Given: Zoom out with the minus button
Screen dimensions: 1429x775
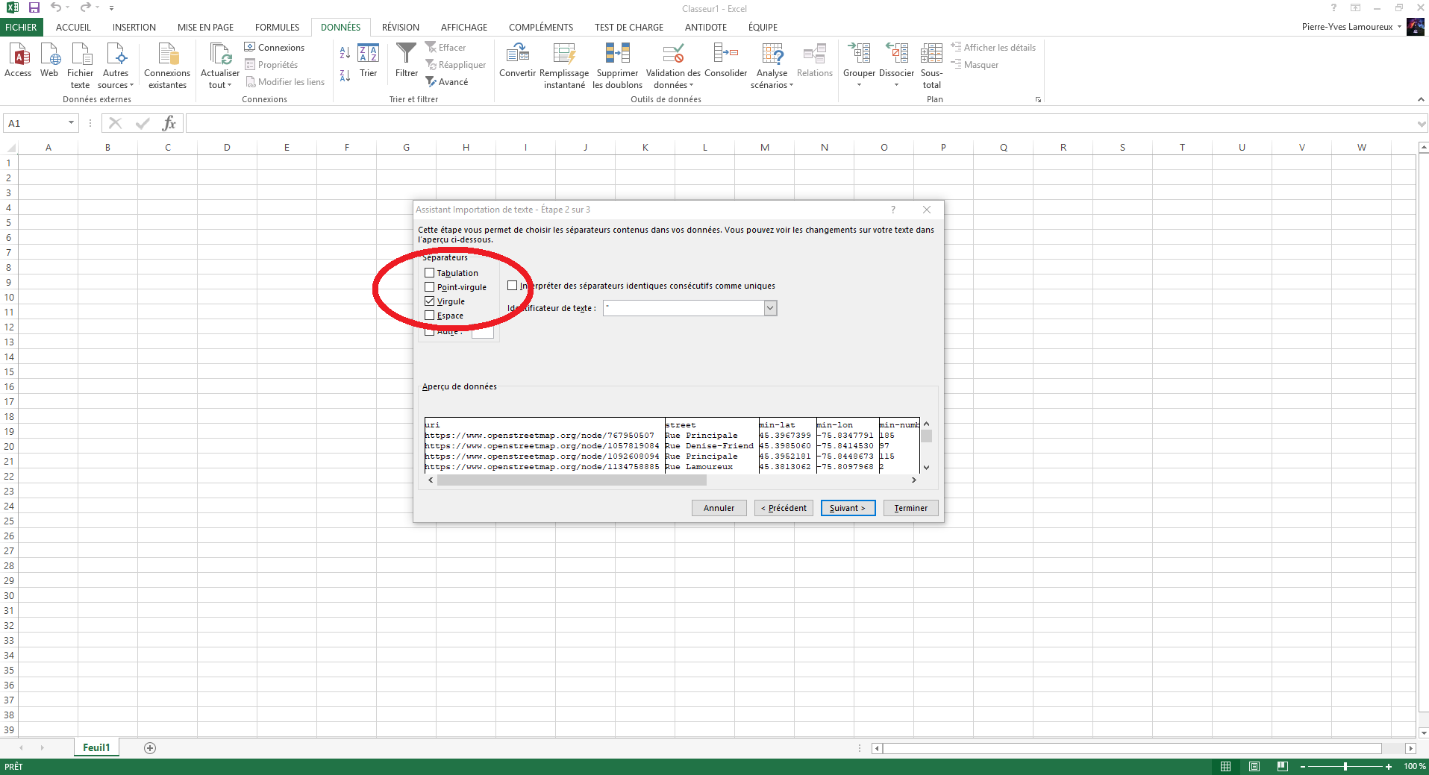Looking at the screenshot, I should 1303,767.
